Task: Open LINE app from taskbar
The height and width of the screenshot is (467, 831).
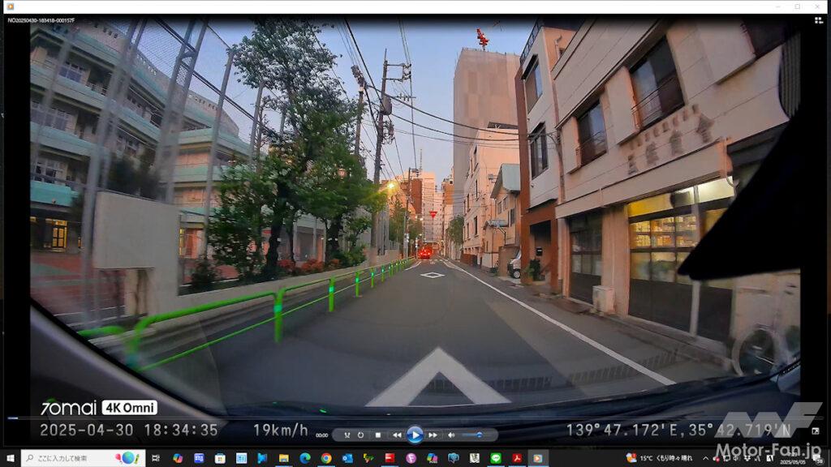Action: 495,458
